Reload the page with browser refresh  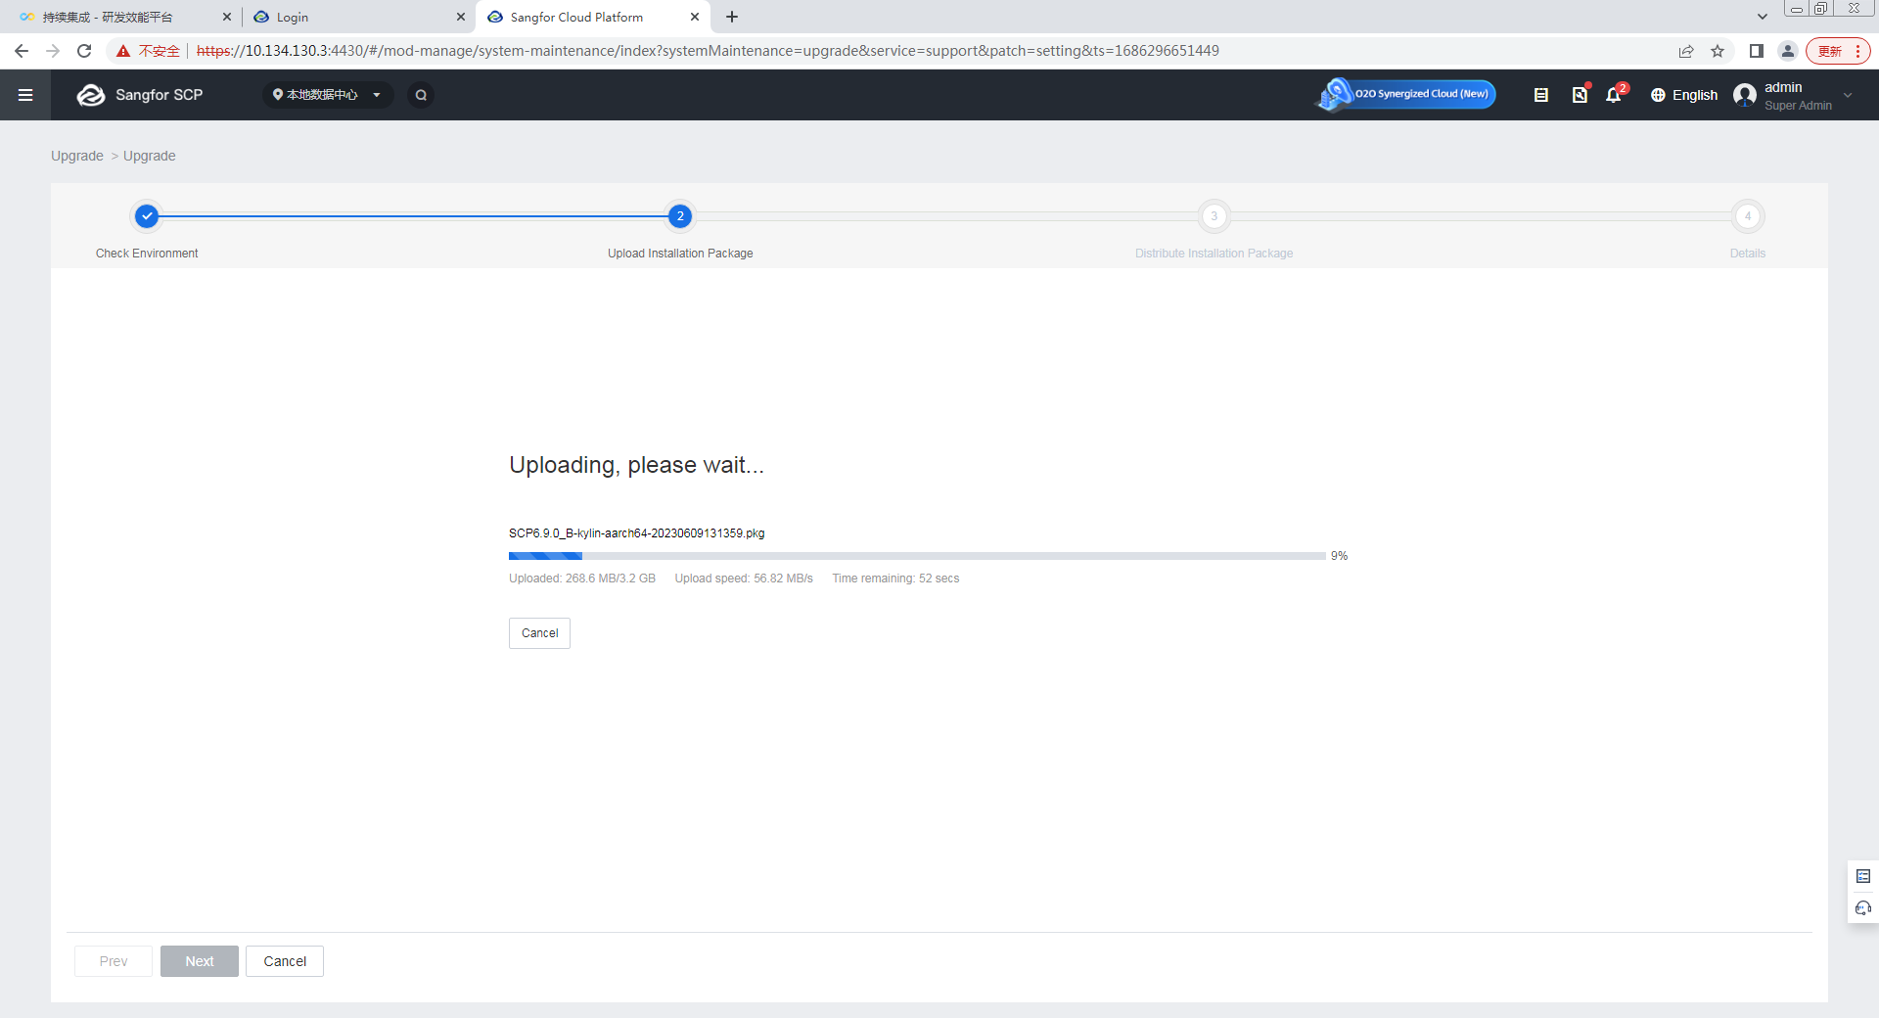pyautogui.click(x=84, y=51)
